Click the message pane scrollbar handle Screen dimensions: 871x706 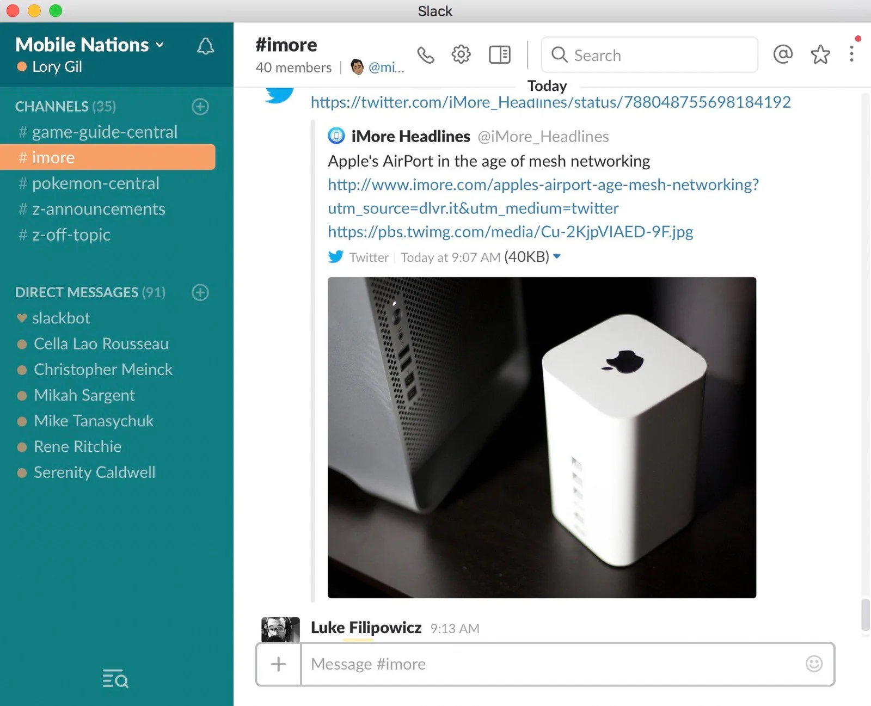click(866, 615)
